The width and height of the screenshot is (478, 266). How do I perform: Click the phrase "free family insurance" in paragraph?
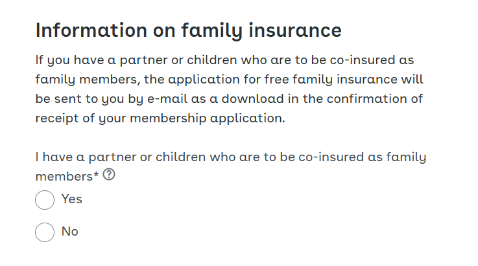(x=331, y=80)
